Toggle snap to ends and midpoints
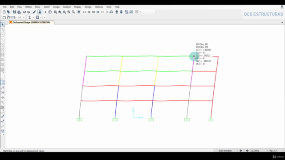Screen dimensions: 285x160 (2, 88)
